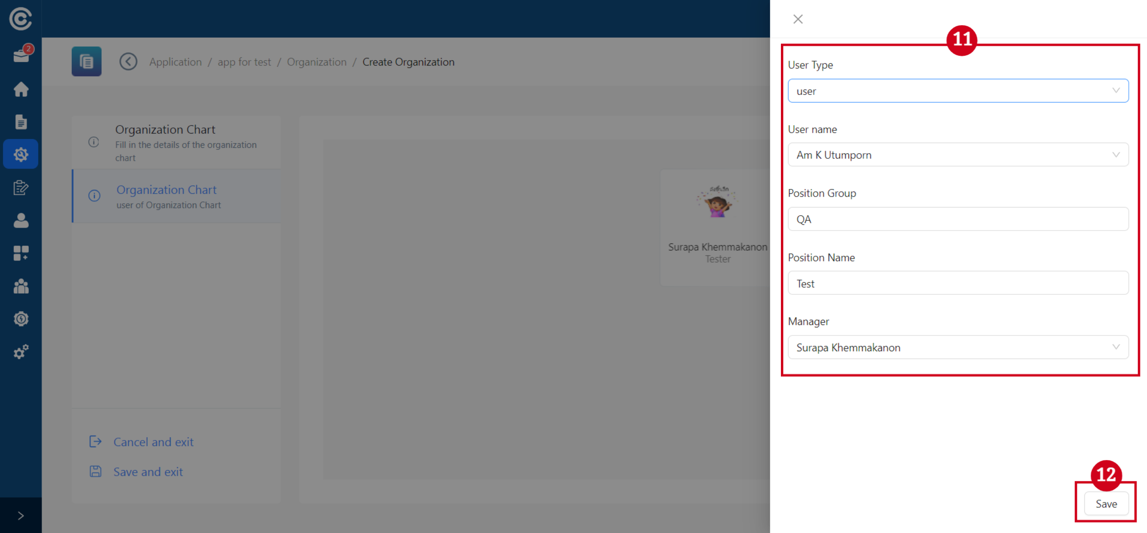Open the single user profile sidebar icon
1147x533 pixels.
[21, 220]
